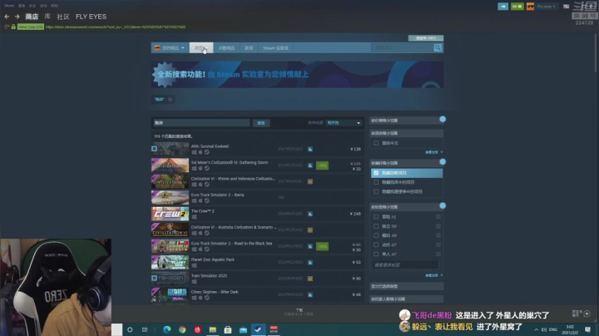Click the store search input field

(402, 47)
